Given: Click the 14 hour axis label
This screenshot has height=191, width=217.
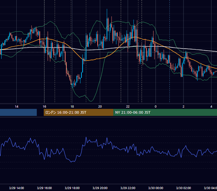Looking at the screenshot, I should coord(17,107).
